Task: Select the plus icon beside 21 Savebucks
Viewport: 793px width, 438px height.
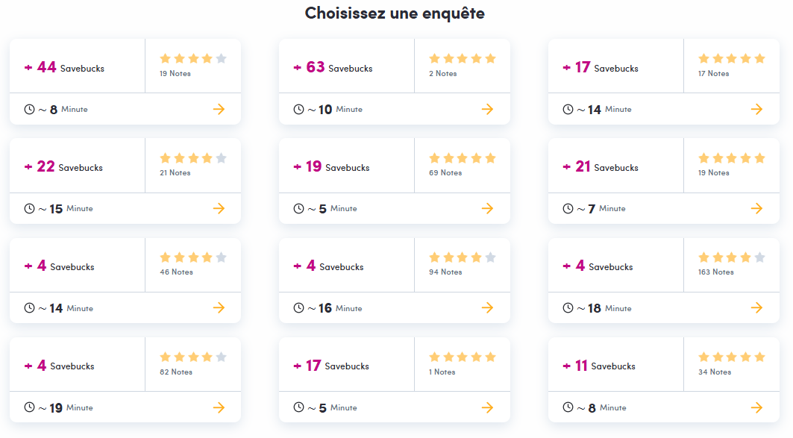Action: pos(567,166)
